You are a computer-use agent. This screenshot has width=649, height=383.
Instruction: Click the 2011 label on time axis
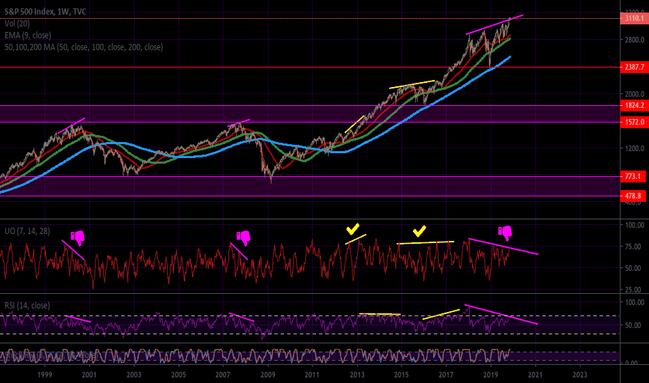(x=312, y=375)
